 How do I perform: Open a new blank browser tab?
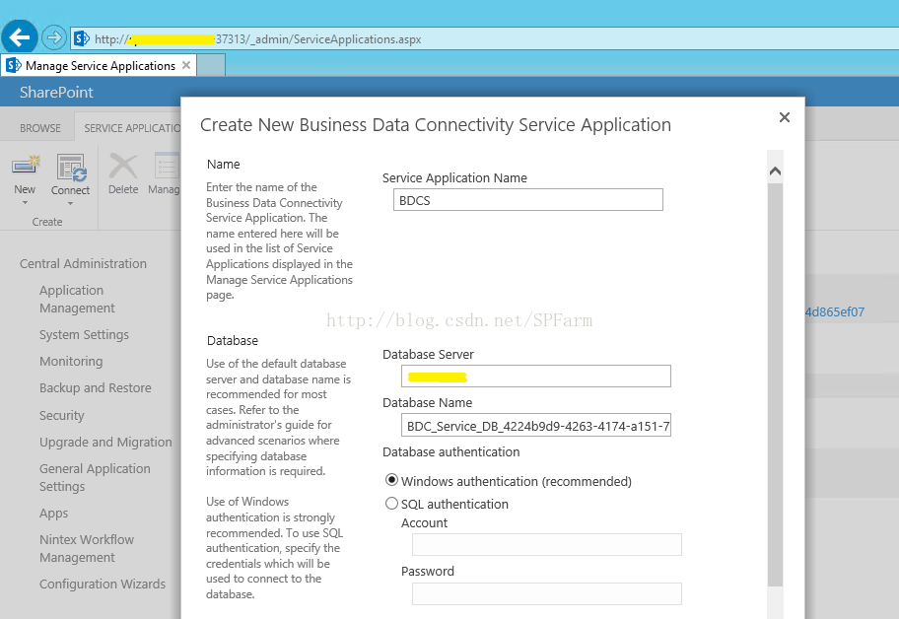(x=211, y=65)
